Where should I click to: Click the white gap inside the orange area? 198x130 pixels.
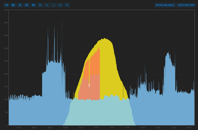89,85
